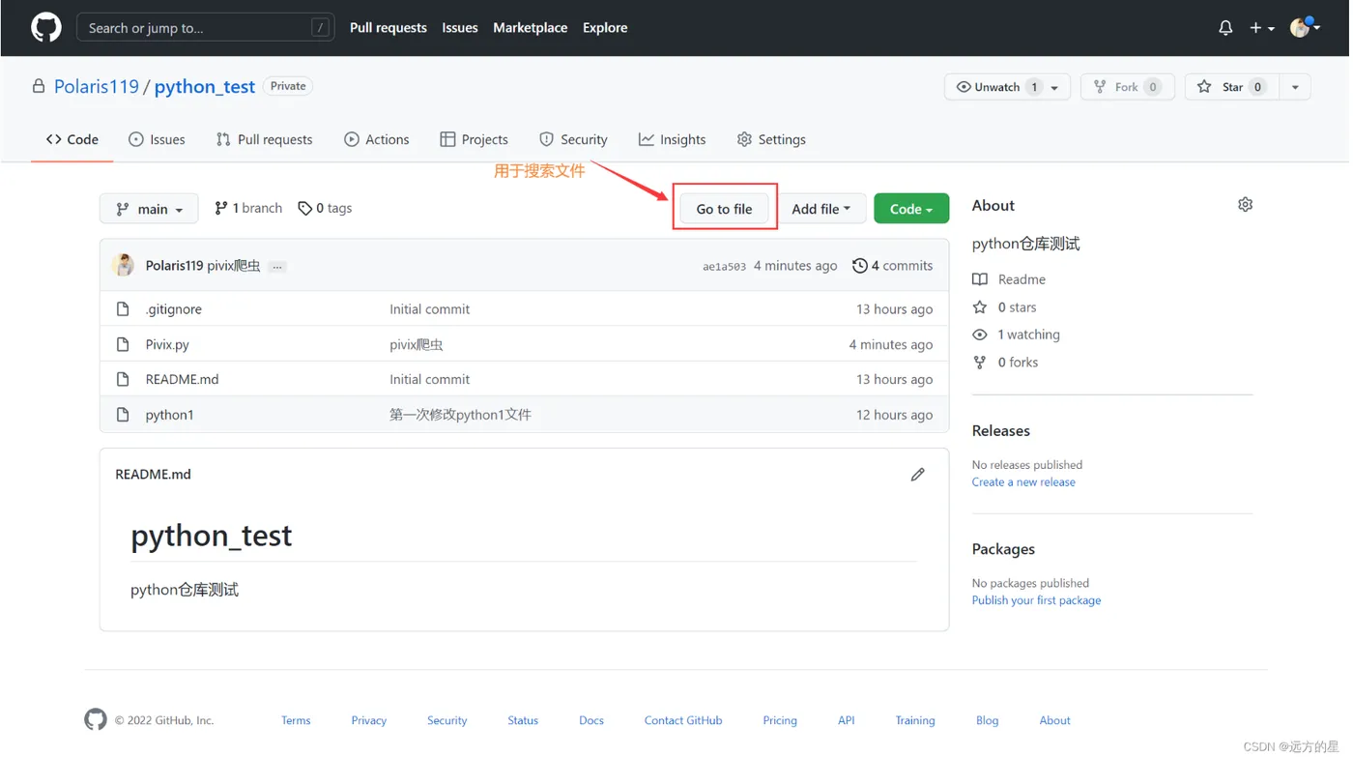Open Pricing in footer
This screenshot has height=757, width=1353.
[x=782, y=721]
